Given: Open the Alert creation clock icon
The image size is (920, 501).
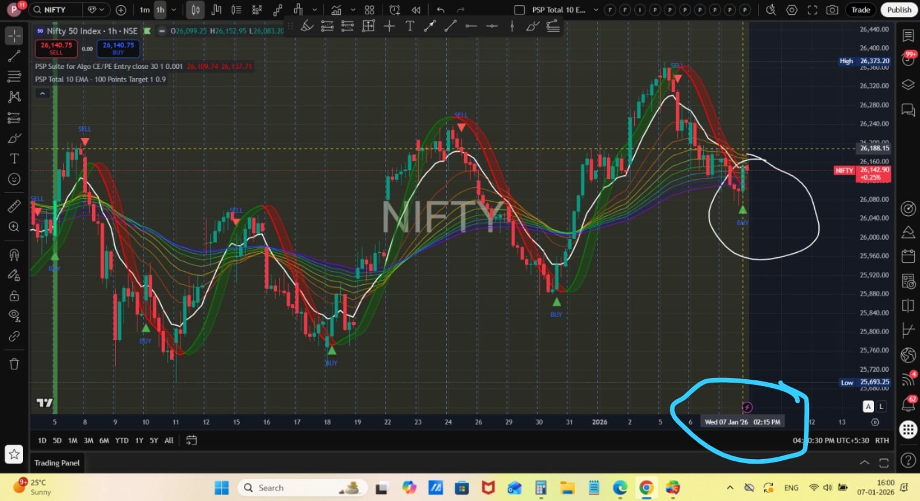Looking at the screenshot, I should point(394,10).
